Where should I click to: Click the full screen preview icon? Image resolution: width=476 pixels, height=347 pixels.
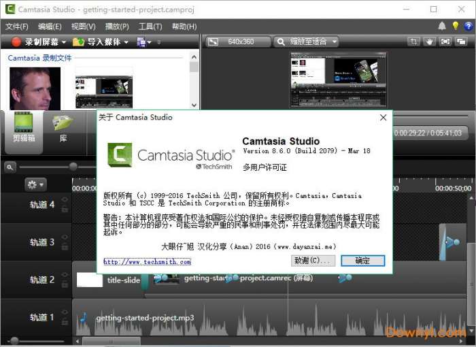pyautogui.click(x=445, y=42)
